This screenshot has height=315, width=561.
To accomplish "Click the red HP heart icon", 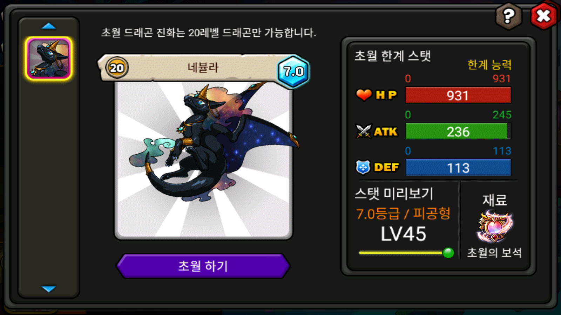I will (364, 94).
